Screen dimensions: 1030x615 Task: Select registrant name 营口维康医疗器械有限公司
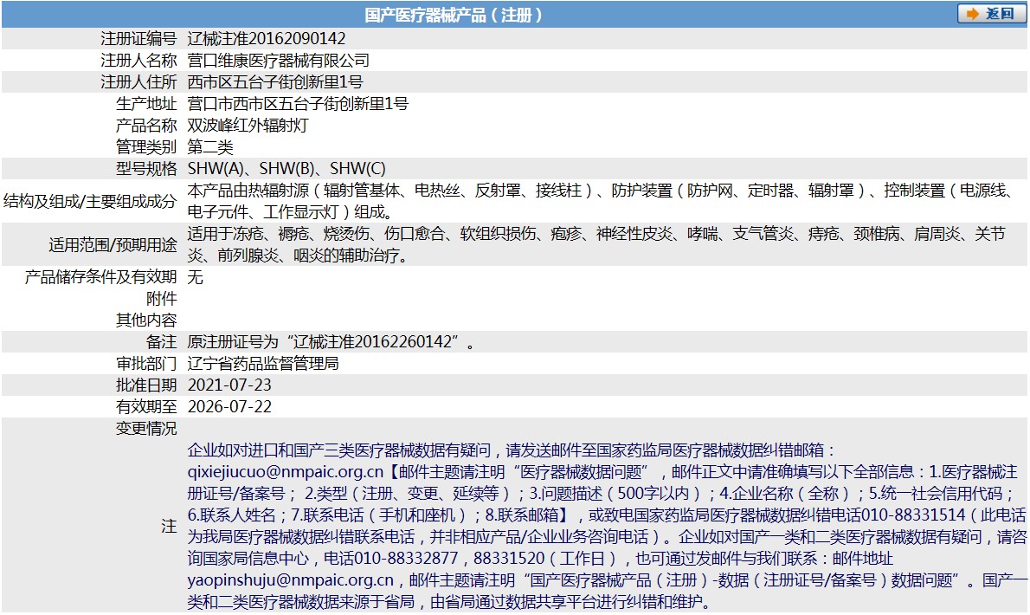coord(278,61)
